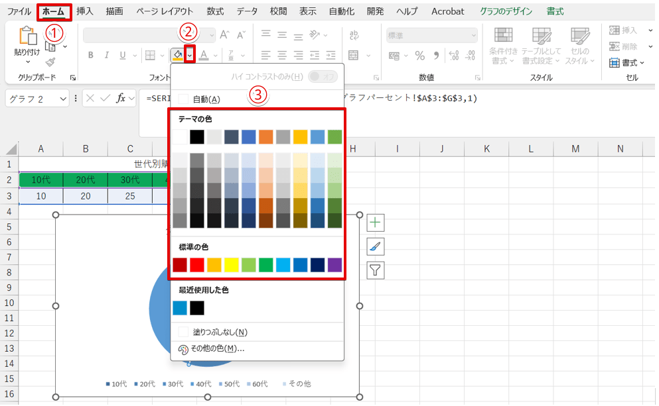Choose no fill (塗りつぶしなし) option
The image size is (659, 406).
click(220, 332)
